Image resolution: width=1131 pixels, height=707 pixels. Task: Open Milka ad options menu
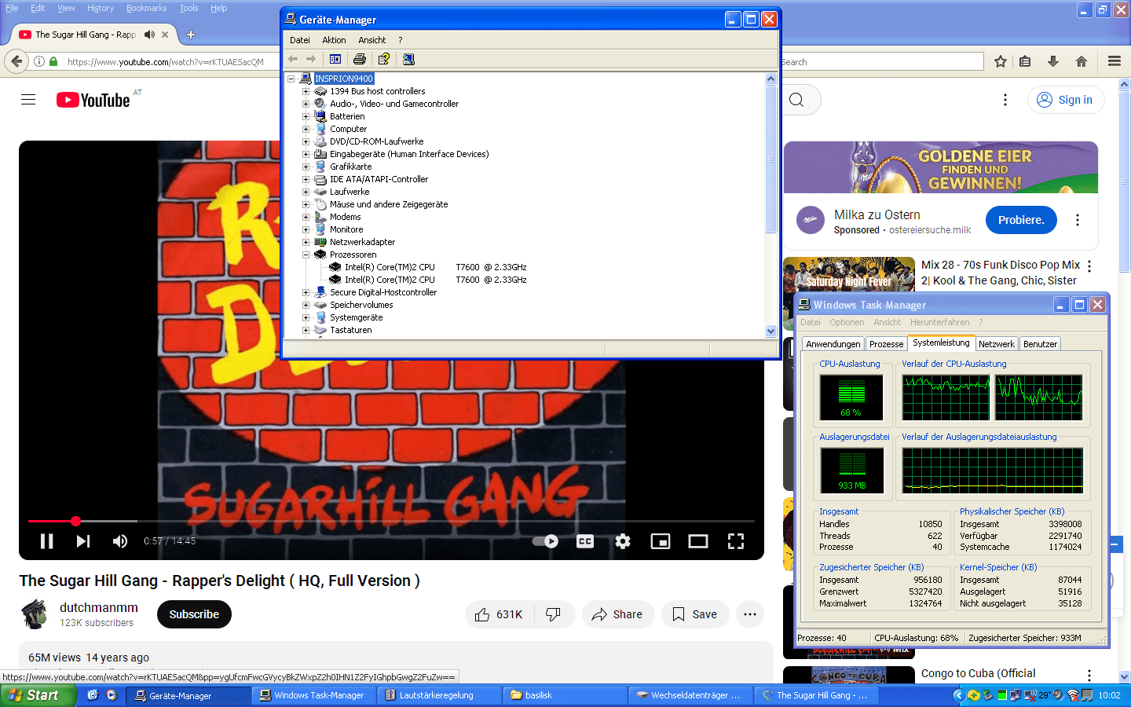[1078, 220]
